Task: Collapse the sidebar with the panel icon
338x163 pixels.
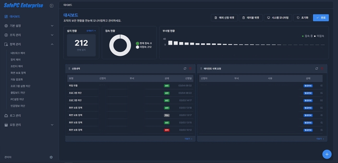Action: pos(51,6)
